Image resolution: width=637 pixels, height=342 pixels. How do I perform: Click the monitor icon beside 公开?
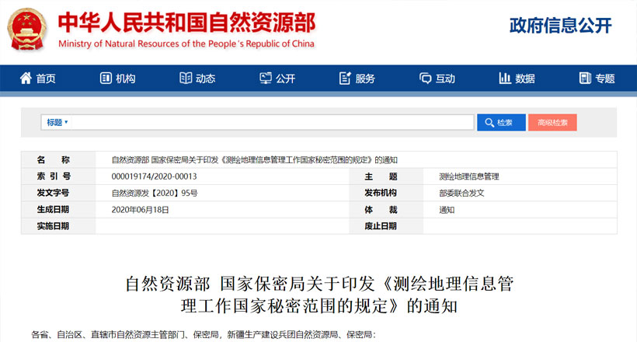click(266, 78)
